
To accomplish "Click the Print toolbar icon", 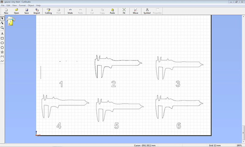I will (x=58, y=11).
